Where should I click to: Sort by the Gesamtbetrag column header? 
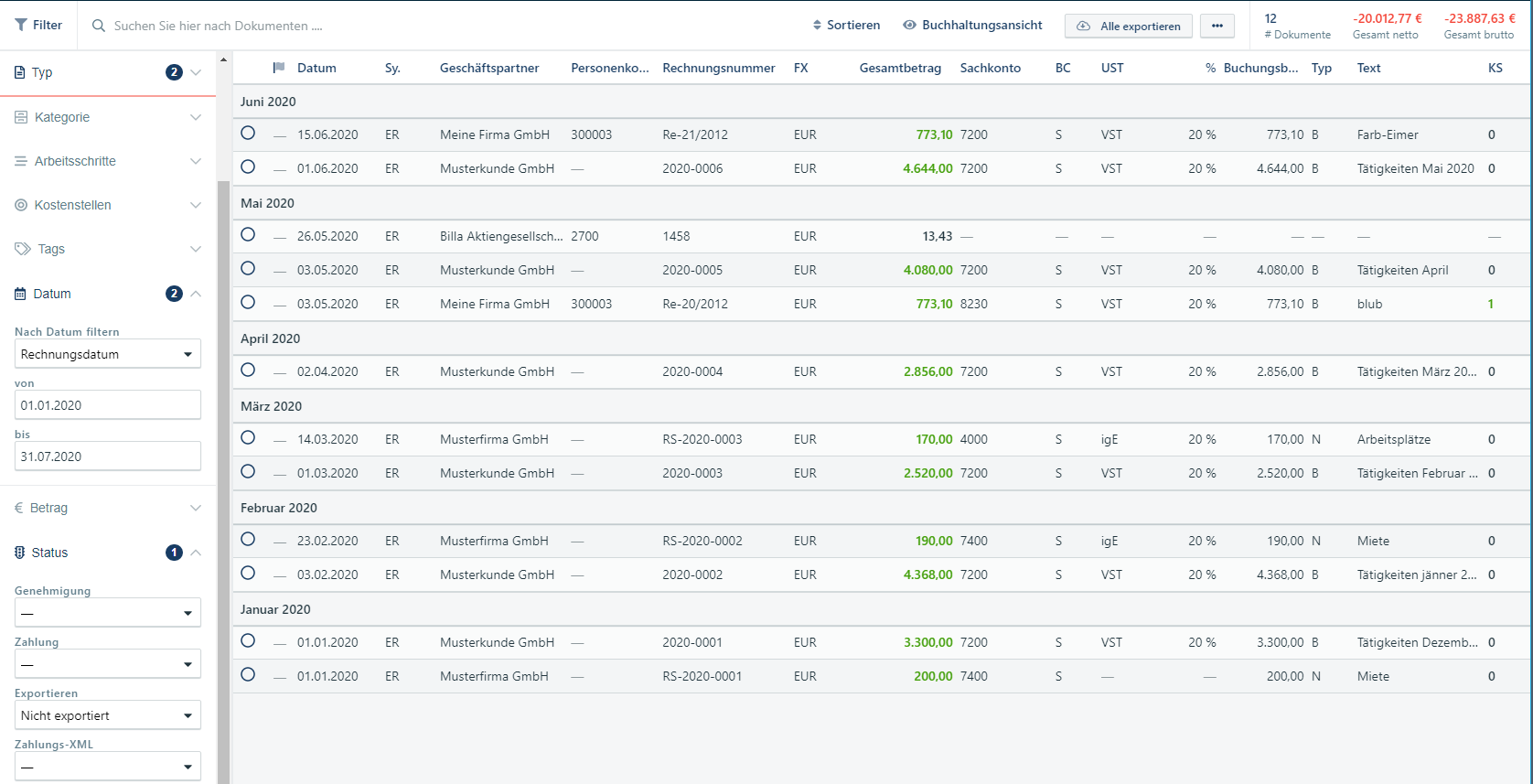[x=899, y=68]
